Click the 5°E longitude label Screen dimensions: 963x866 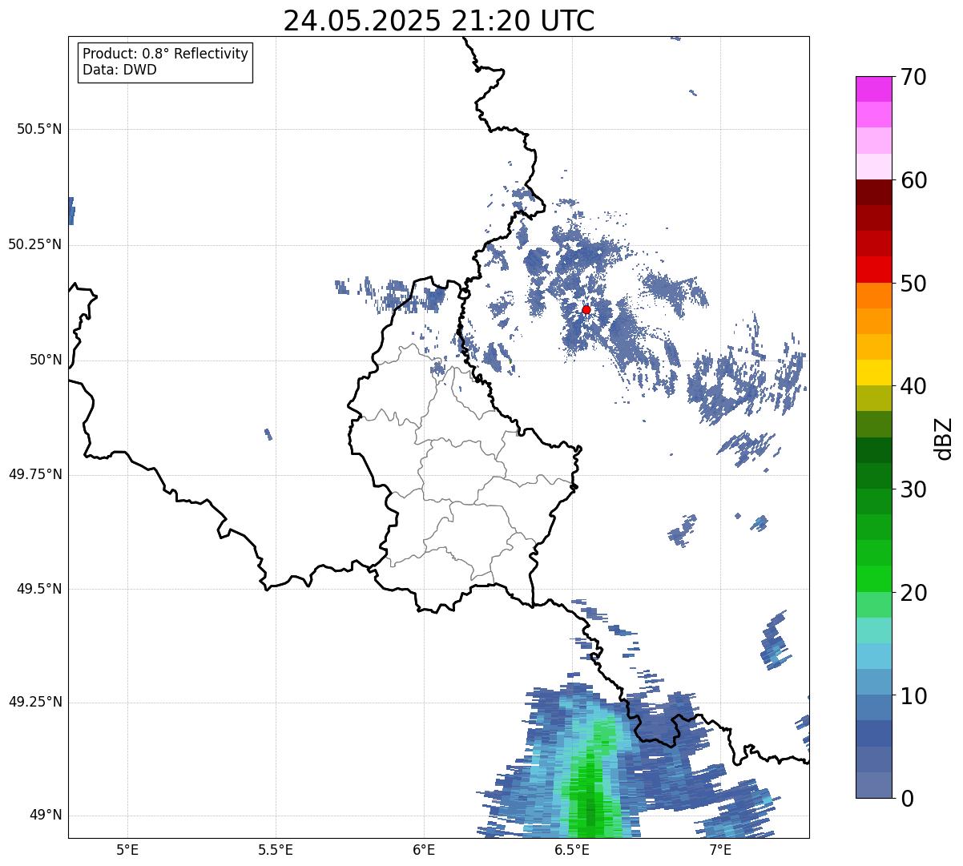tap(127, 849)
